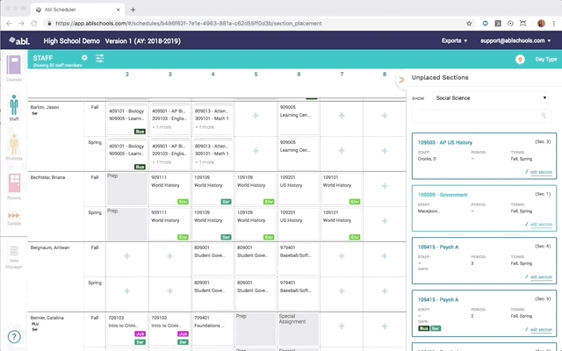Select the Staff view icon
The image size is (562, 351).
pyautogui.click(x=14, y=107)
